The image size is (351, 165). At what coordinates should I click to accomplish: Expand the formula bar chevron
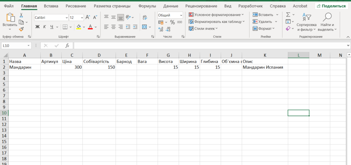(x=348, y=46)
